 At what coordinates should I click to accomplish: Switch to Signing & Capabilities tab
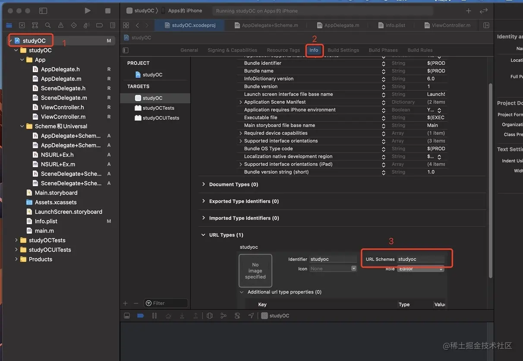coord(232,50)
